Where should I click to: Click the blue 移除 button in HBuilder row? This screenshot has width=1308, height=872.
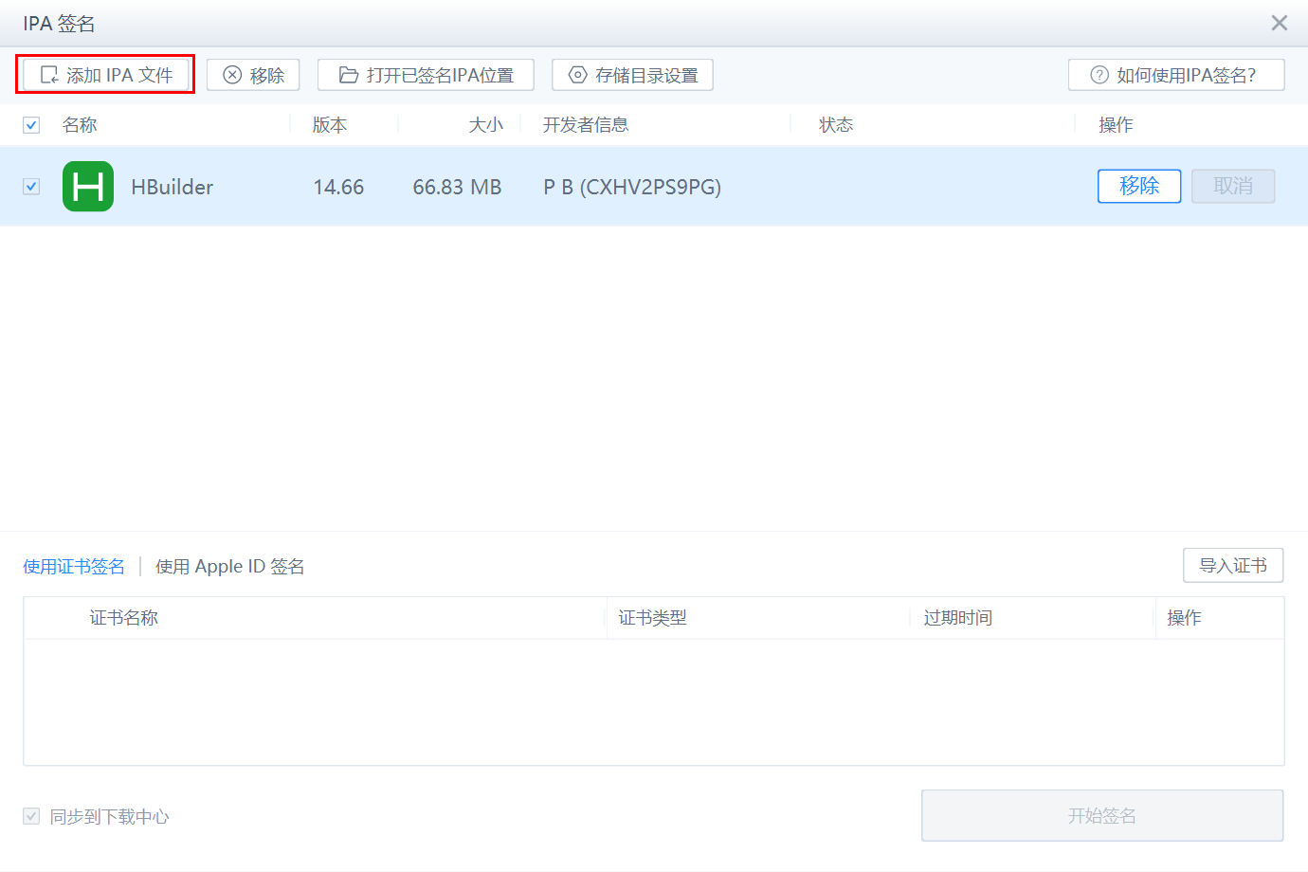tap(1139, 186)
